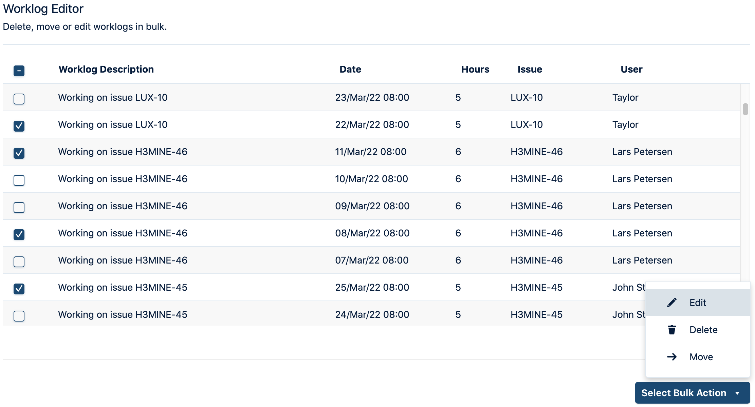Screen dimensions: 755x407
Task: Click the Worklog Description column header
Action: pyautogui.click(x=106, y=69)
